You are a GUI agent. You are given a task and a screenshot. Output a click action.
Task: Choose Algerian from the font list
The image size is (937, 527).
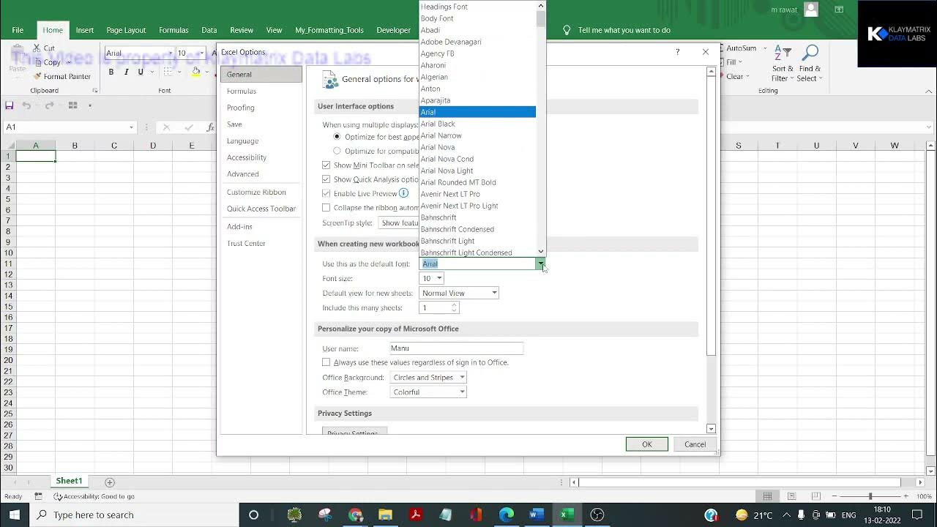click(477, 77)
